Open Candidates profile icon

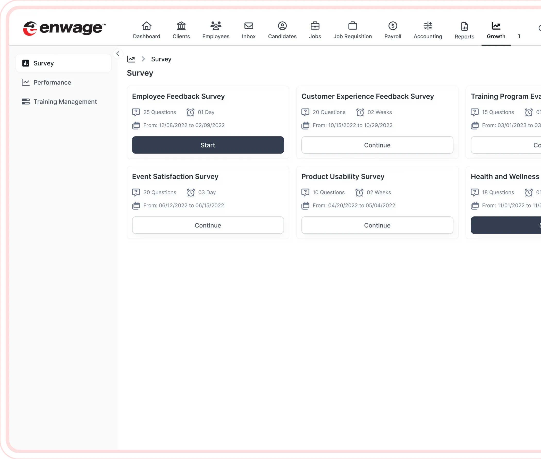tap(282, 26)
